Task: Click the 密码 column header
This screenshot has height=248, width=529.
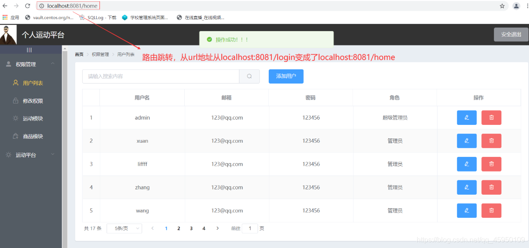Action: (x=310, y=98)
